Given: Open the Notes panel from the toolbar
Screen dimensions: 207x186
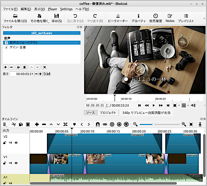Looking at the screenshot, I should pyautogui.click(x=170, y=18).
